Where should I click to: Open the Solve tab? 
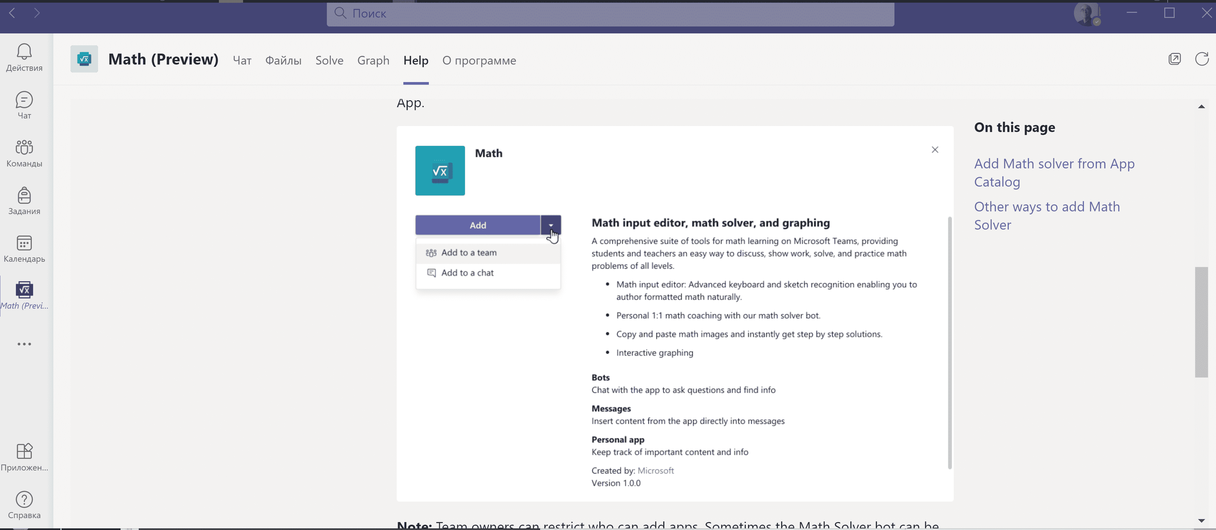[329, 60]
